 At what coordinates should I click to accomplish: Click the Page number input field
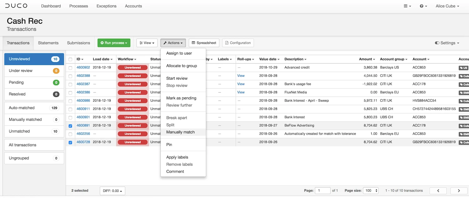pos(323,191)
